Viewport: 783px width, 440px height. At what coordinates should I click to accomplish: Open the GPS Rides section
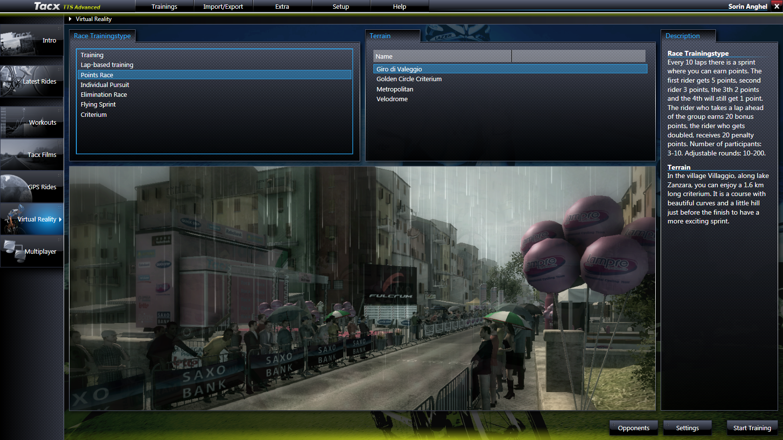pyautogui.click(x=32, y=187)
